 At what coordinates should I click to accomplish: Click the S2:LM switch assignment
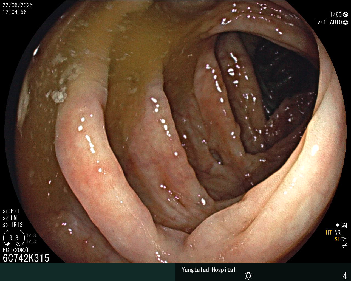pos(10,218)
